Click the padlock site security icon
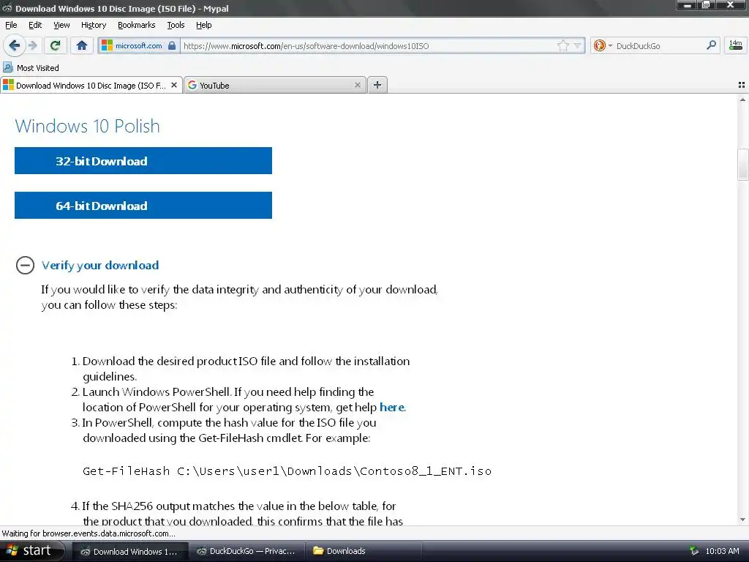Screen dimensions: 749x562 [172, 46]
